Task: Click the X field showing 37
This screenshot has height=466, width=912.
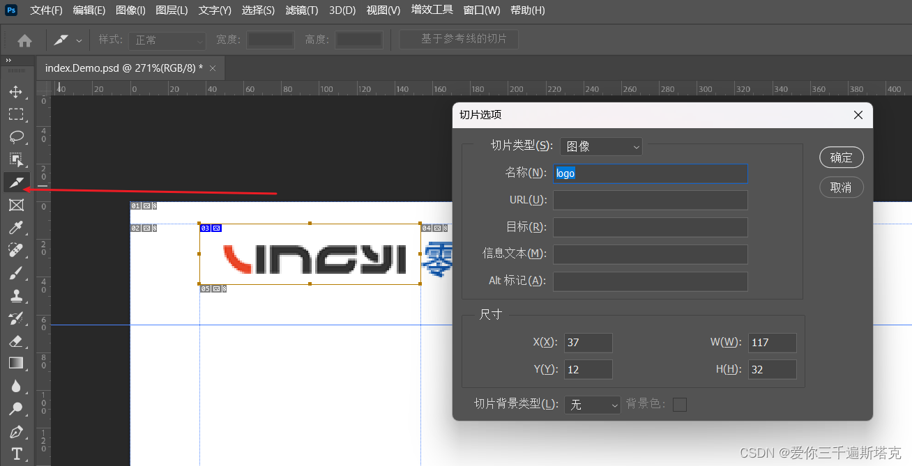Action: (x=588, y=343)
